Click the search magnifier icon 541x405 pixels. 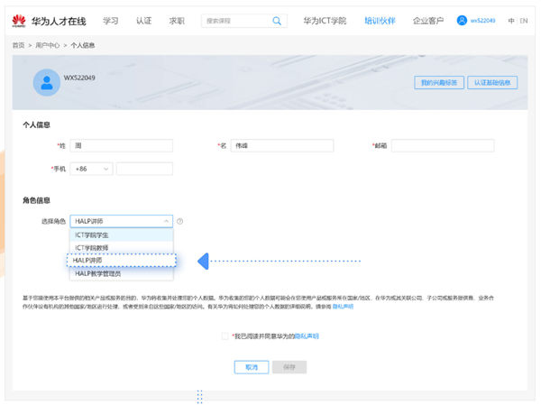277,21
